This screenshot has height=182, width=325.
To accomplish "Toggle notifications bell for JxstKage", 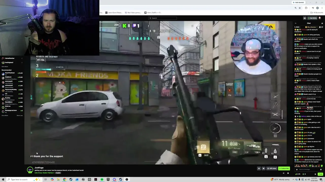I will tap(259, 168).
